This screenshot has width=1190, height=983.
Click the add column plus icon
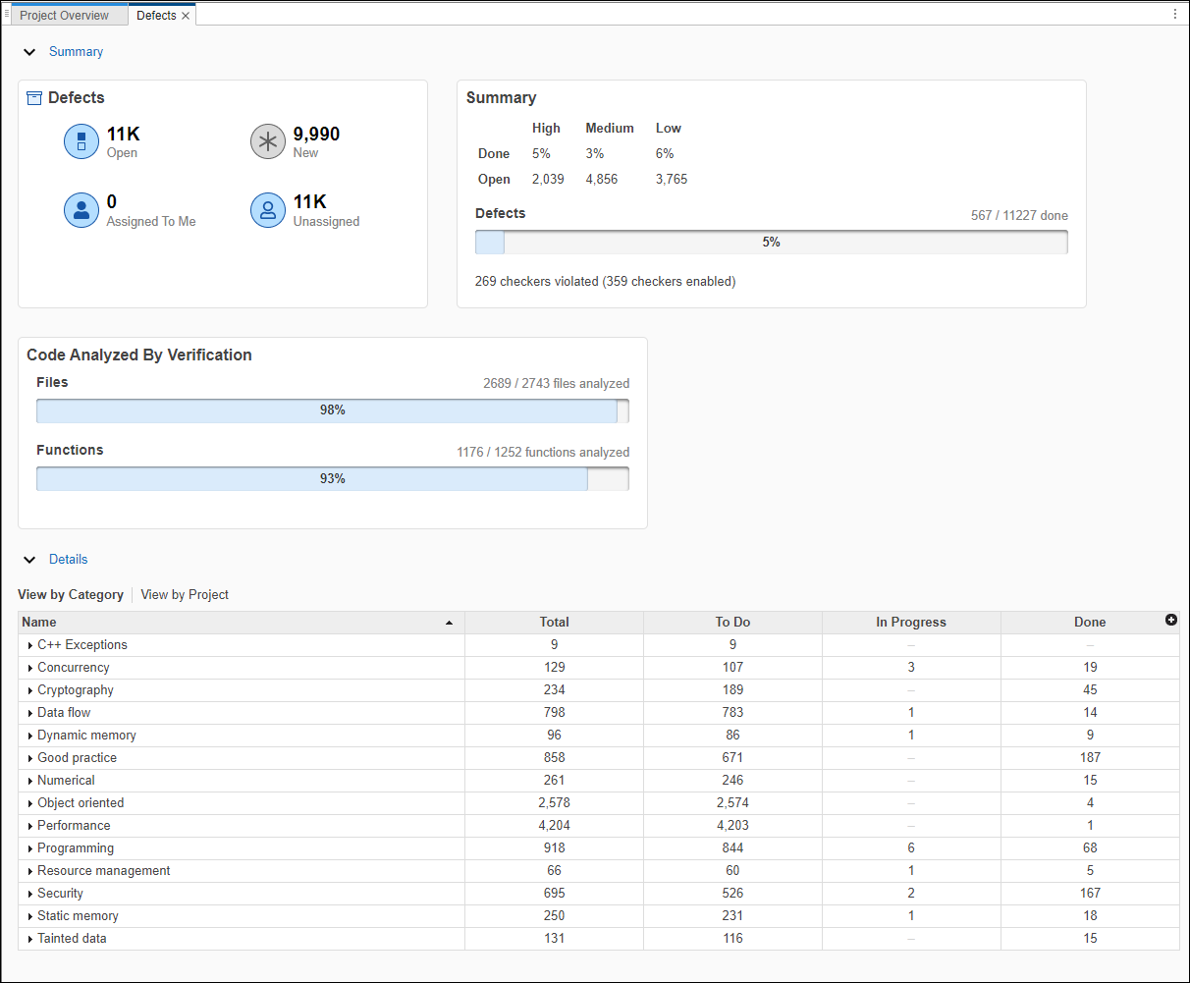(1170, 621)
